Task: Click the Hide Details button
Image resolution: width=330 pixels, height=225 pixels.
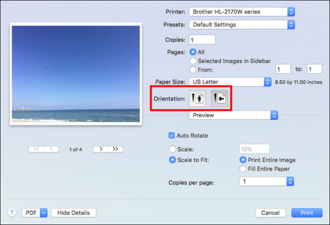Action: tap(74, 213)
